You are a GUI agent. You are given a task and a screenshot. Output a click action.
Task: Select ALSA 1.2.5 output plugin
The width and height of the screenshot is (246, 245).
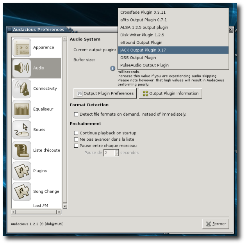[x=173, y=27]
